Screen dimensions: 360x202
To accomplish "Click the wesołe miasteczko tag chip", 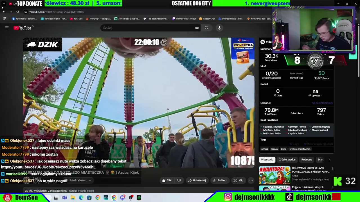I will pos(300,149).
